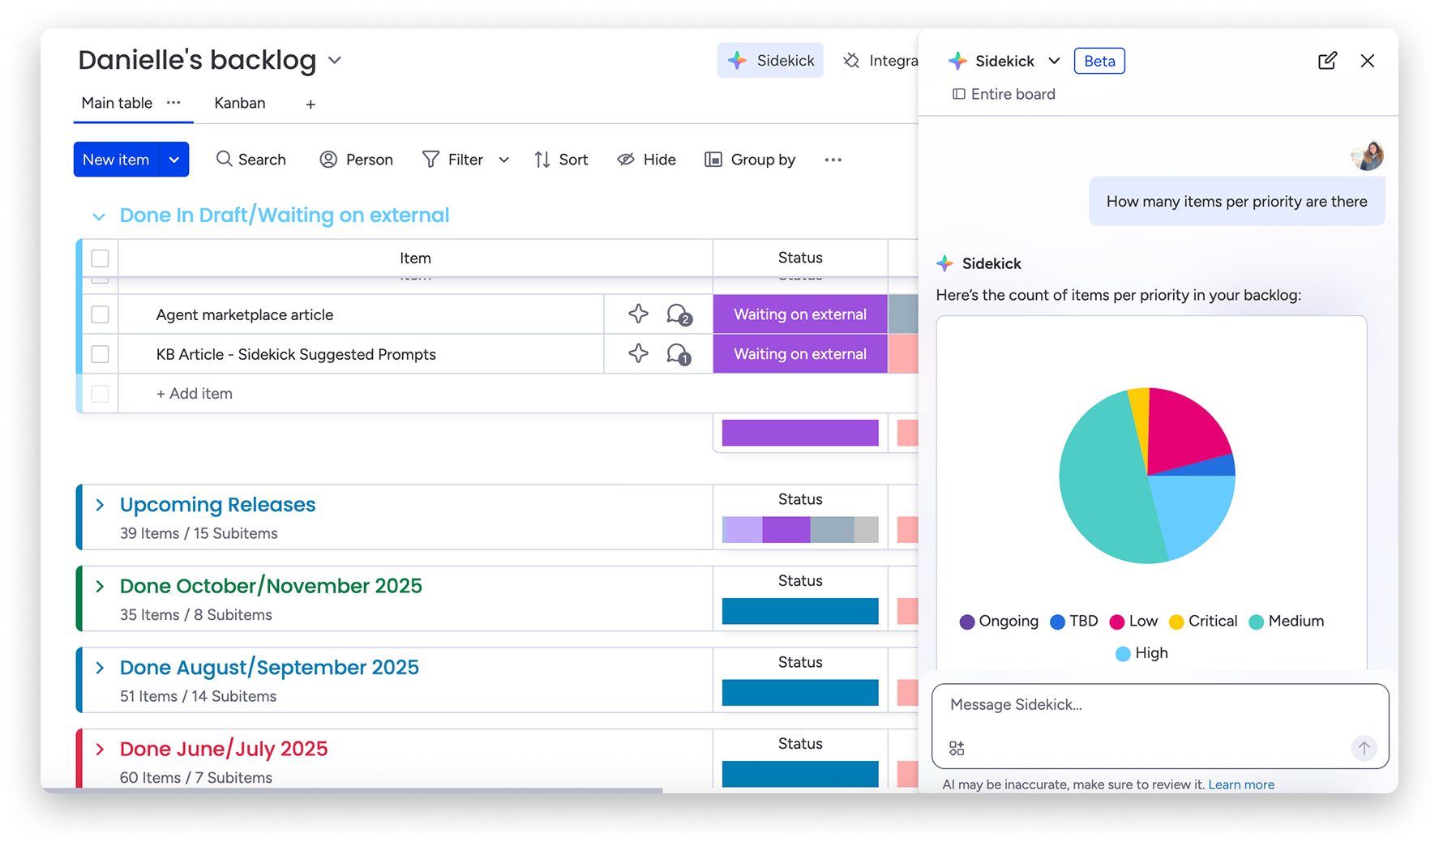Image resolution: width=1439 pixels, height=846 pixels.
Task: Switch to the Kanban tab
Action: click(x=240, y=103)
